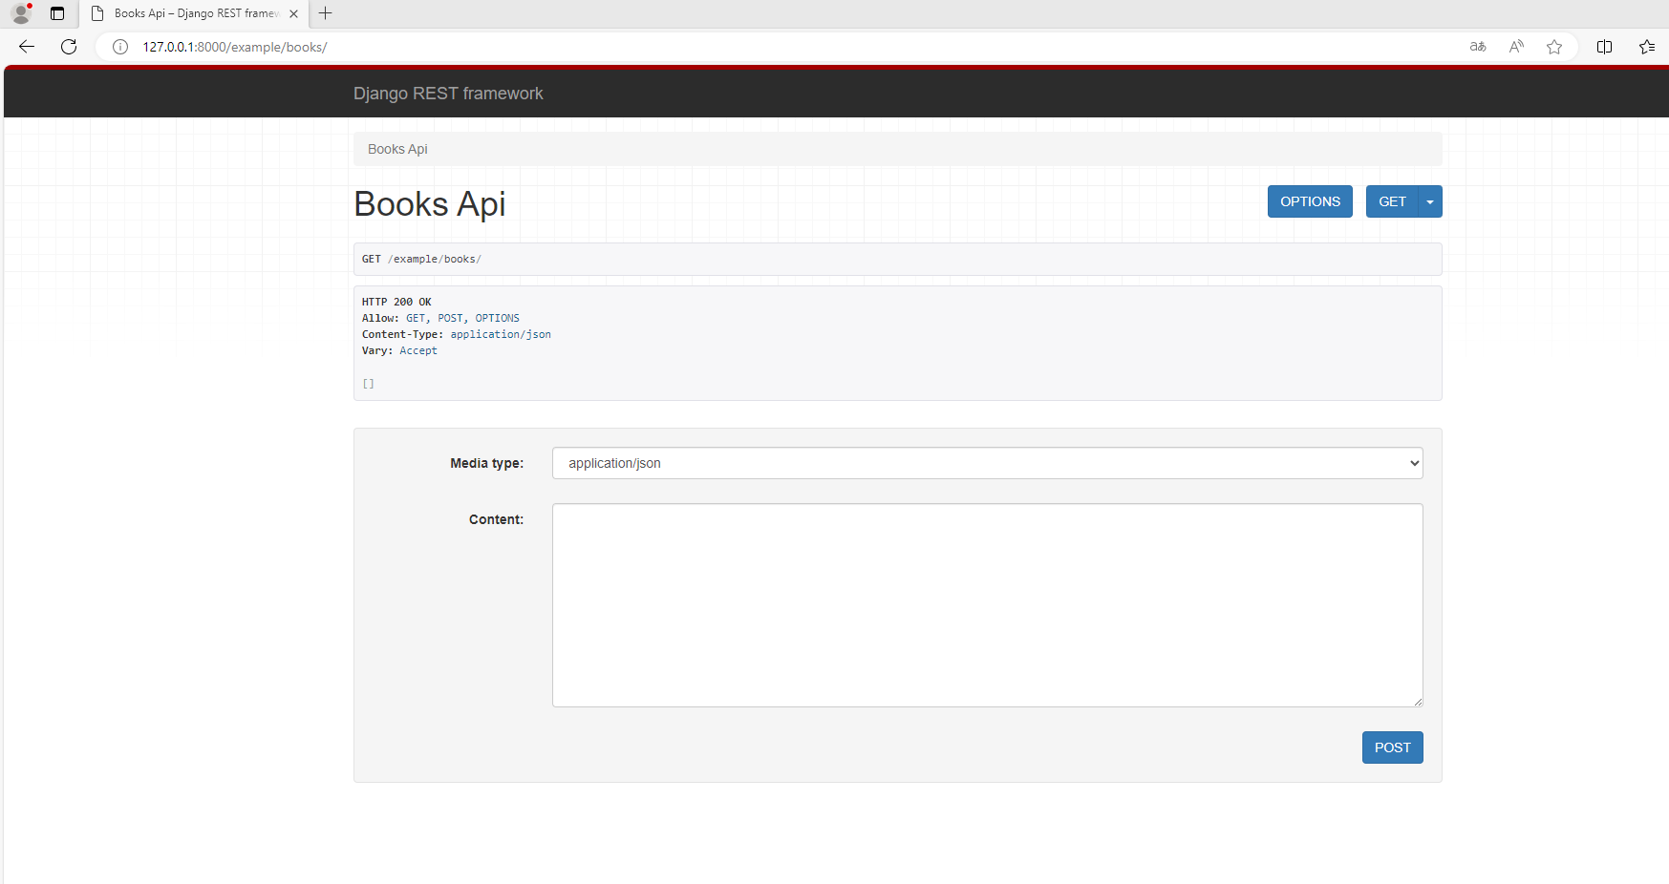Activate the read aloud icon
This screenshot has height=884, width=1669.
1516,47
